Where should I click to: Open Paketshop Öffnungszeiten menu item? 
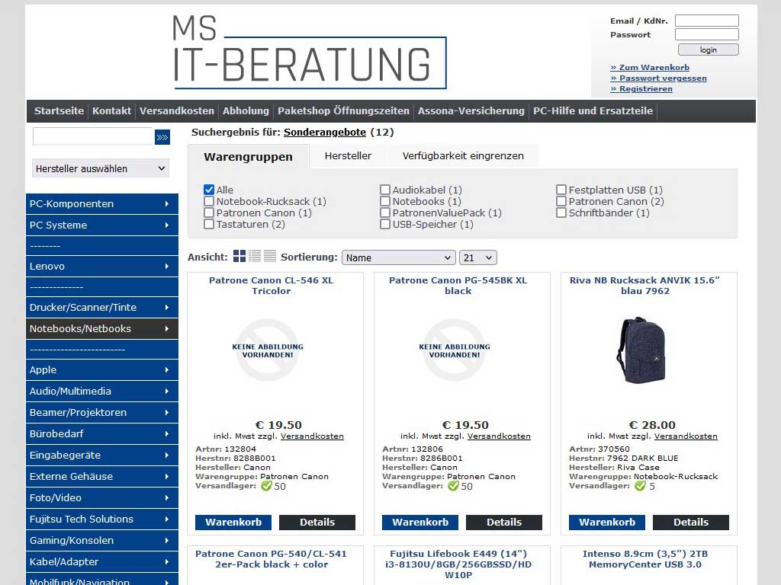[343, 111]
